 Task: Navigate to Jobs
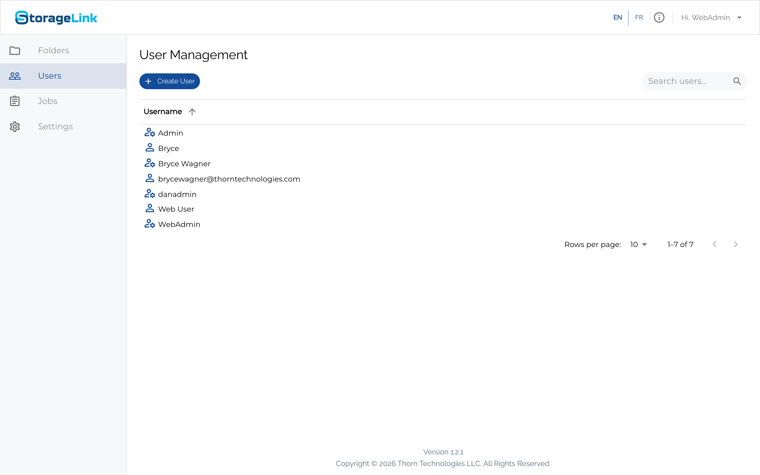(x=63, y=101)
